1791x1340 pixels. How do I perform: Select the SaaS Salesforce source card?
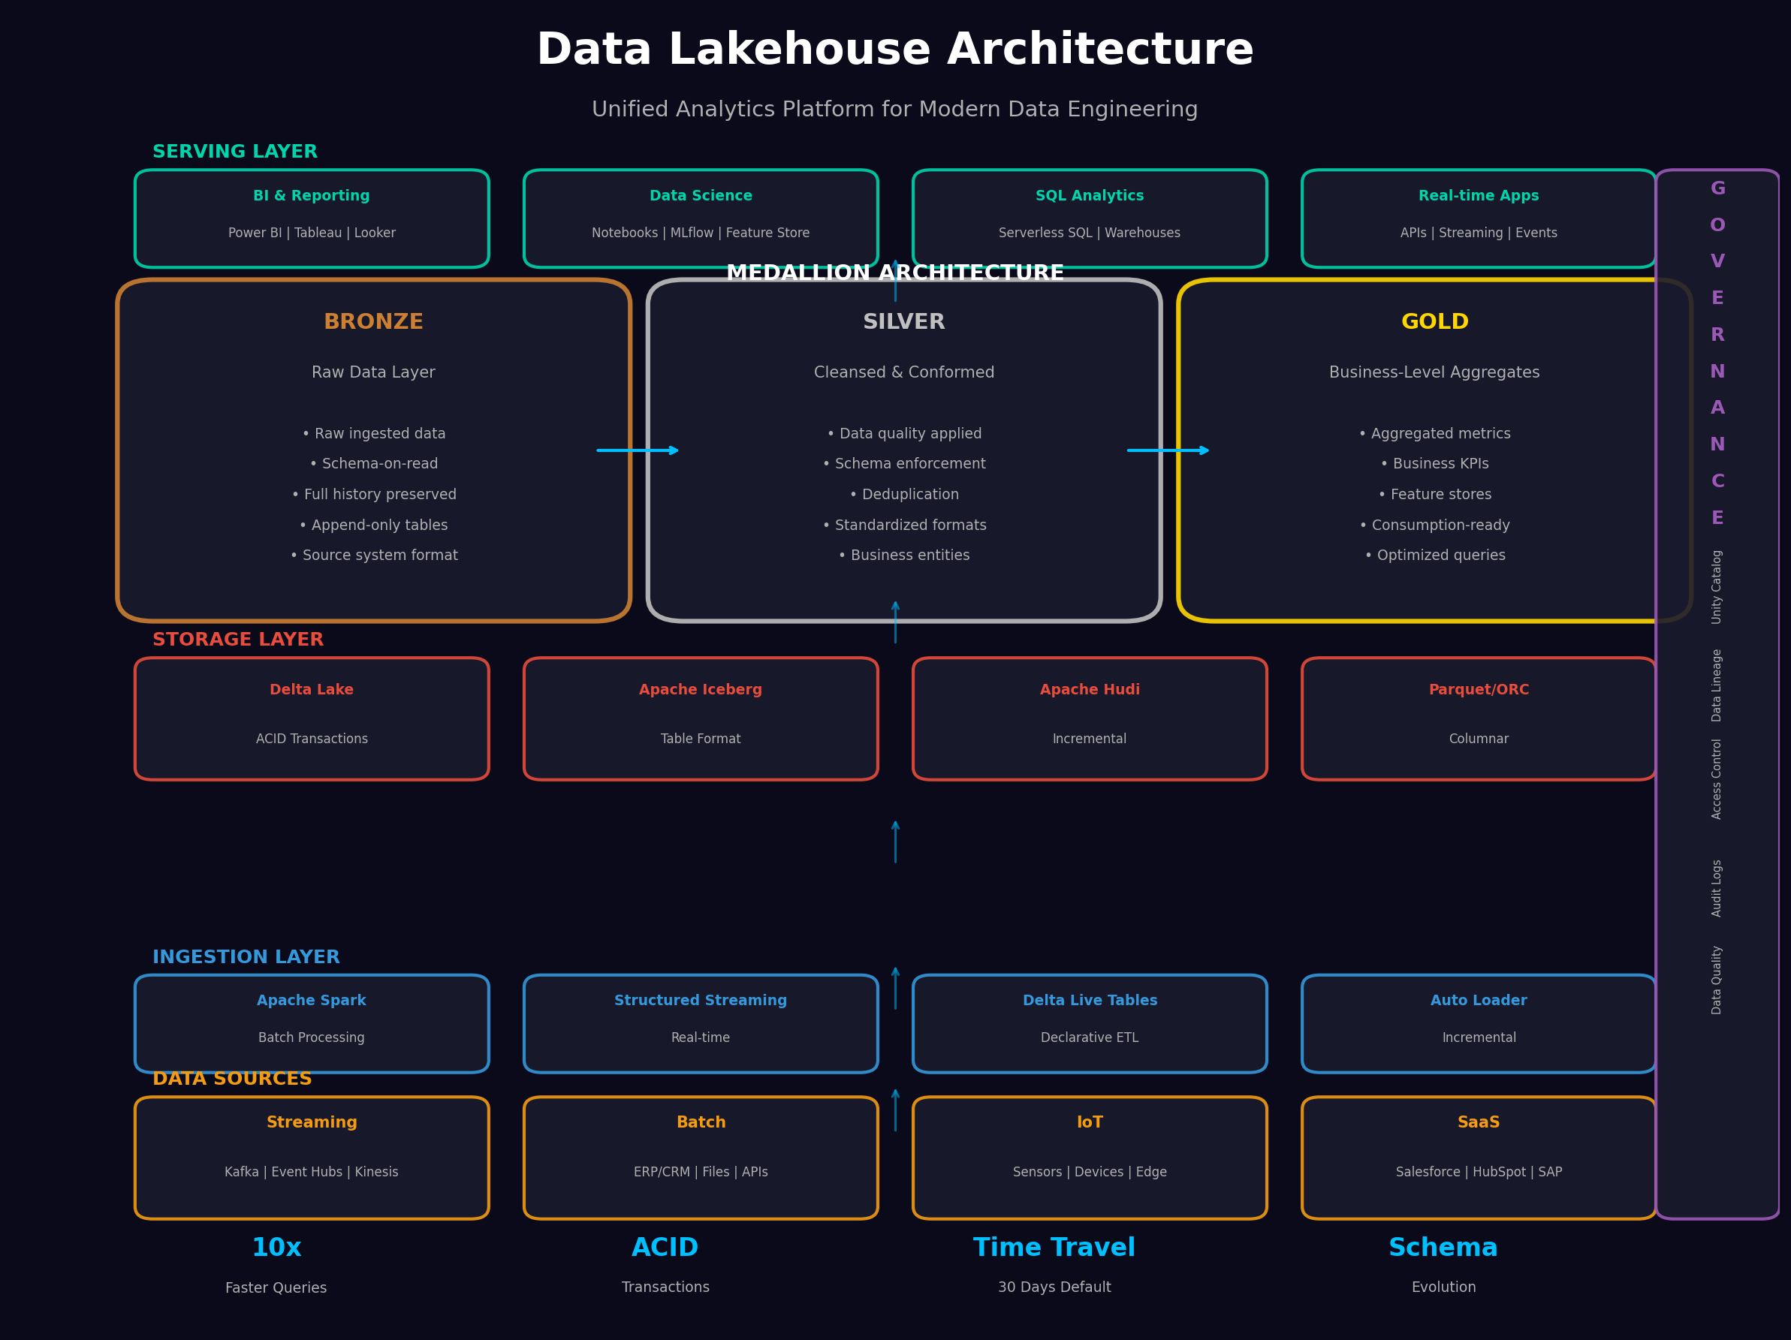click(1478, 1157)
